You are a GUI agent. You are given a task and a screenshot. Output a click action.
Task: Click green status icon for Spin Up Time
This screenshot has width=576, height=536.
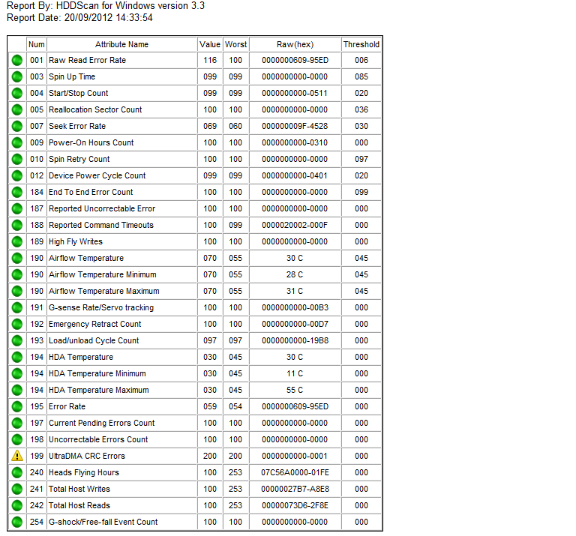pos(17,76)
